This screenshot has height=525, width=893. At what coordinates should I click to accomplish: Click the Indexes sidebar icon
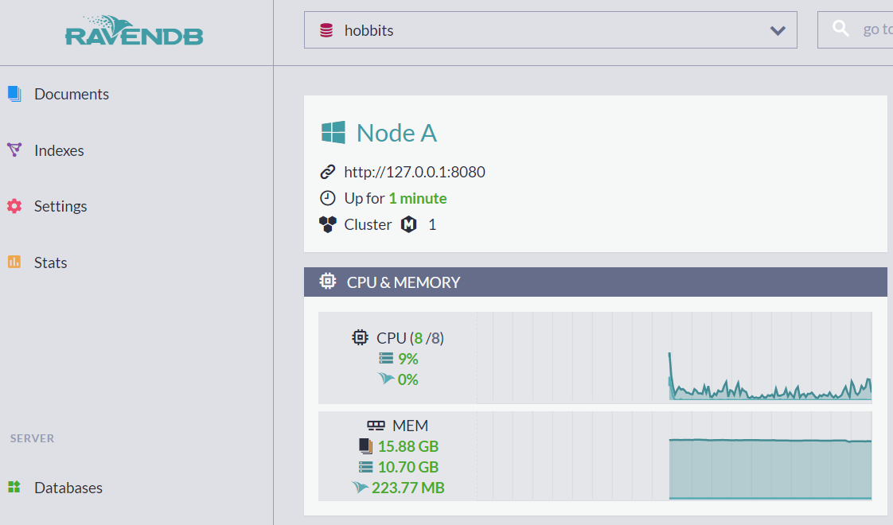[14, 150]
